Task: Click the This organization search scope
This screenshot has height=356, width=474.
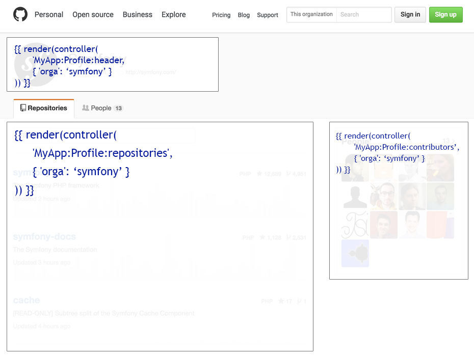Action: (311, 14)
